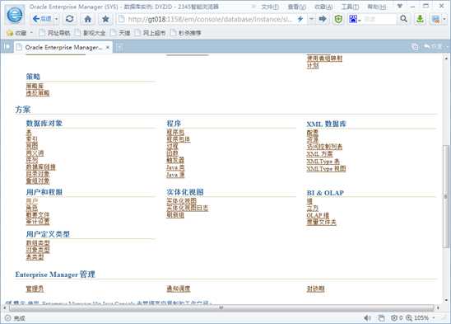Go to the home page icon
The image size is (451, 324).
(88, 19)
